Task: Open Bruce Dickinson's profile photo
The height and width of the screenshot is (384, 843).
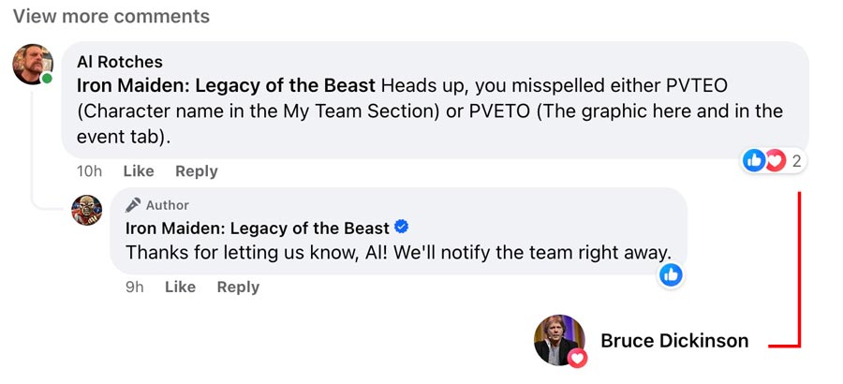Action: click(x=558, y=340)
